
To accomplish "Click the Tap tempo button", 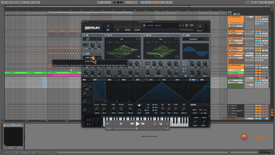I will coord(9,3).
